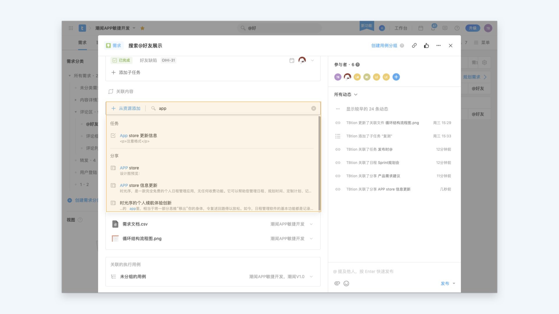Toggle the 已完成 subtask checkbox

(x=115, y=60)
